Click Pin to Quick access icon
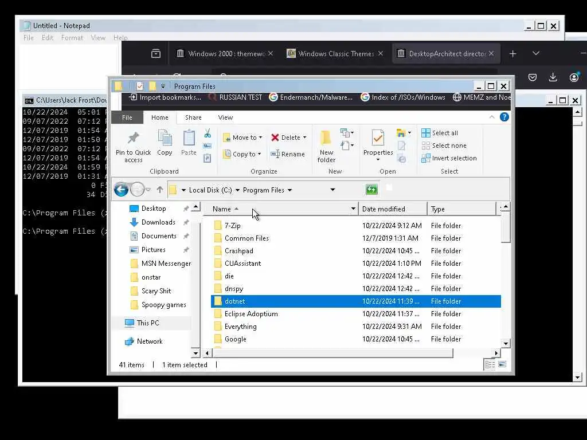The height and width of the screenshot is (440, 587). 133,137
